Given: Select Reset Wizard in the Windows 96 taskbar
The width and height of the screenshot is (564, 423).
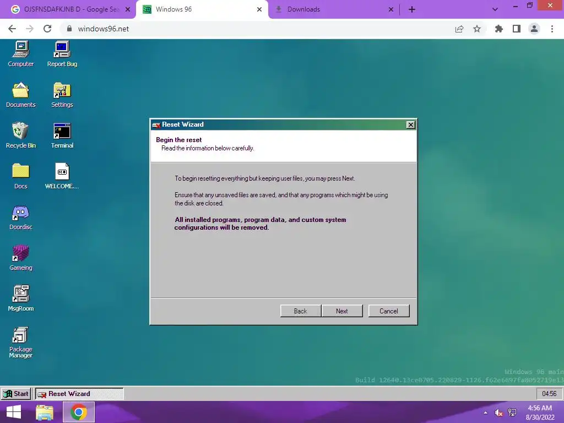Looking at the screenshot, I should pos(79,394).
